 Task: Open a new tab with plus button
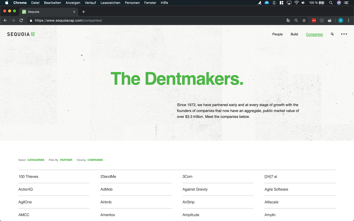(x=83, y=12)
